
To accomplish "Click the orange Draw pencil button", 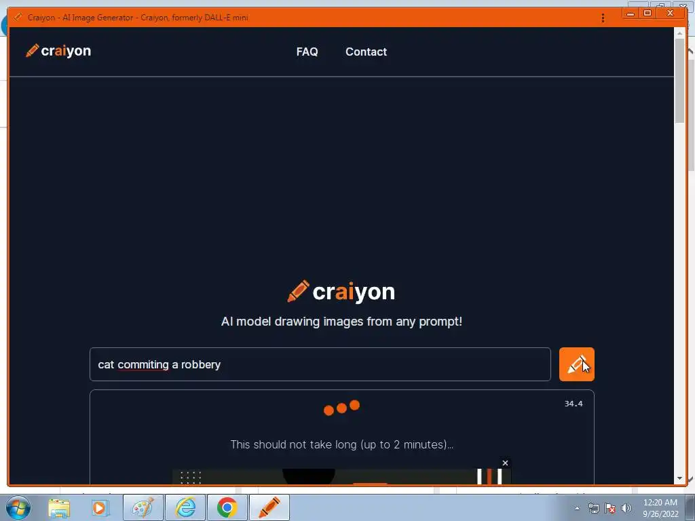I will click(576, 364).
